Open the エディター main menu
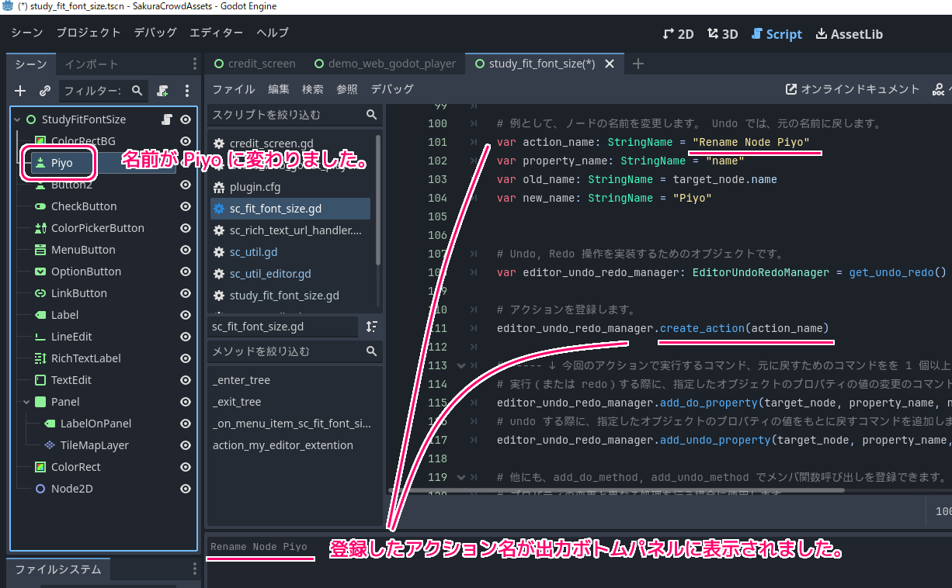 pyautogui.click(x=217, y=33)
